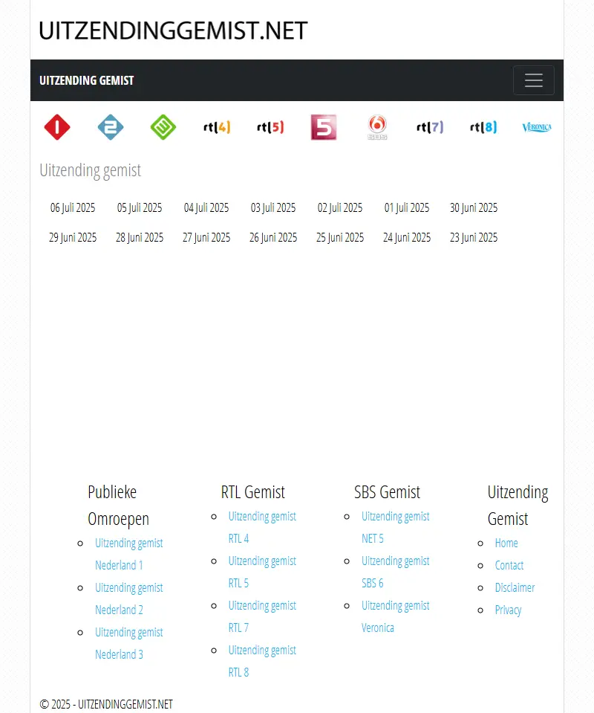Go to UITZENDINGGEMIST.NET site title
The image size is (594, 713).
pos(173,31)
